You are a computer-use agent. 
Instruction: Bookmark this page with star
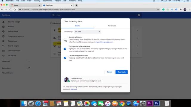point(158,10)
